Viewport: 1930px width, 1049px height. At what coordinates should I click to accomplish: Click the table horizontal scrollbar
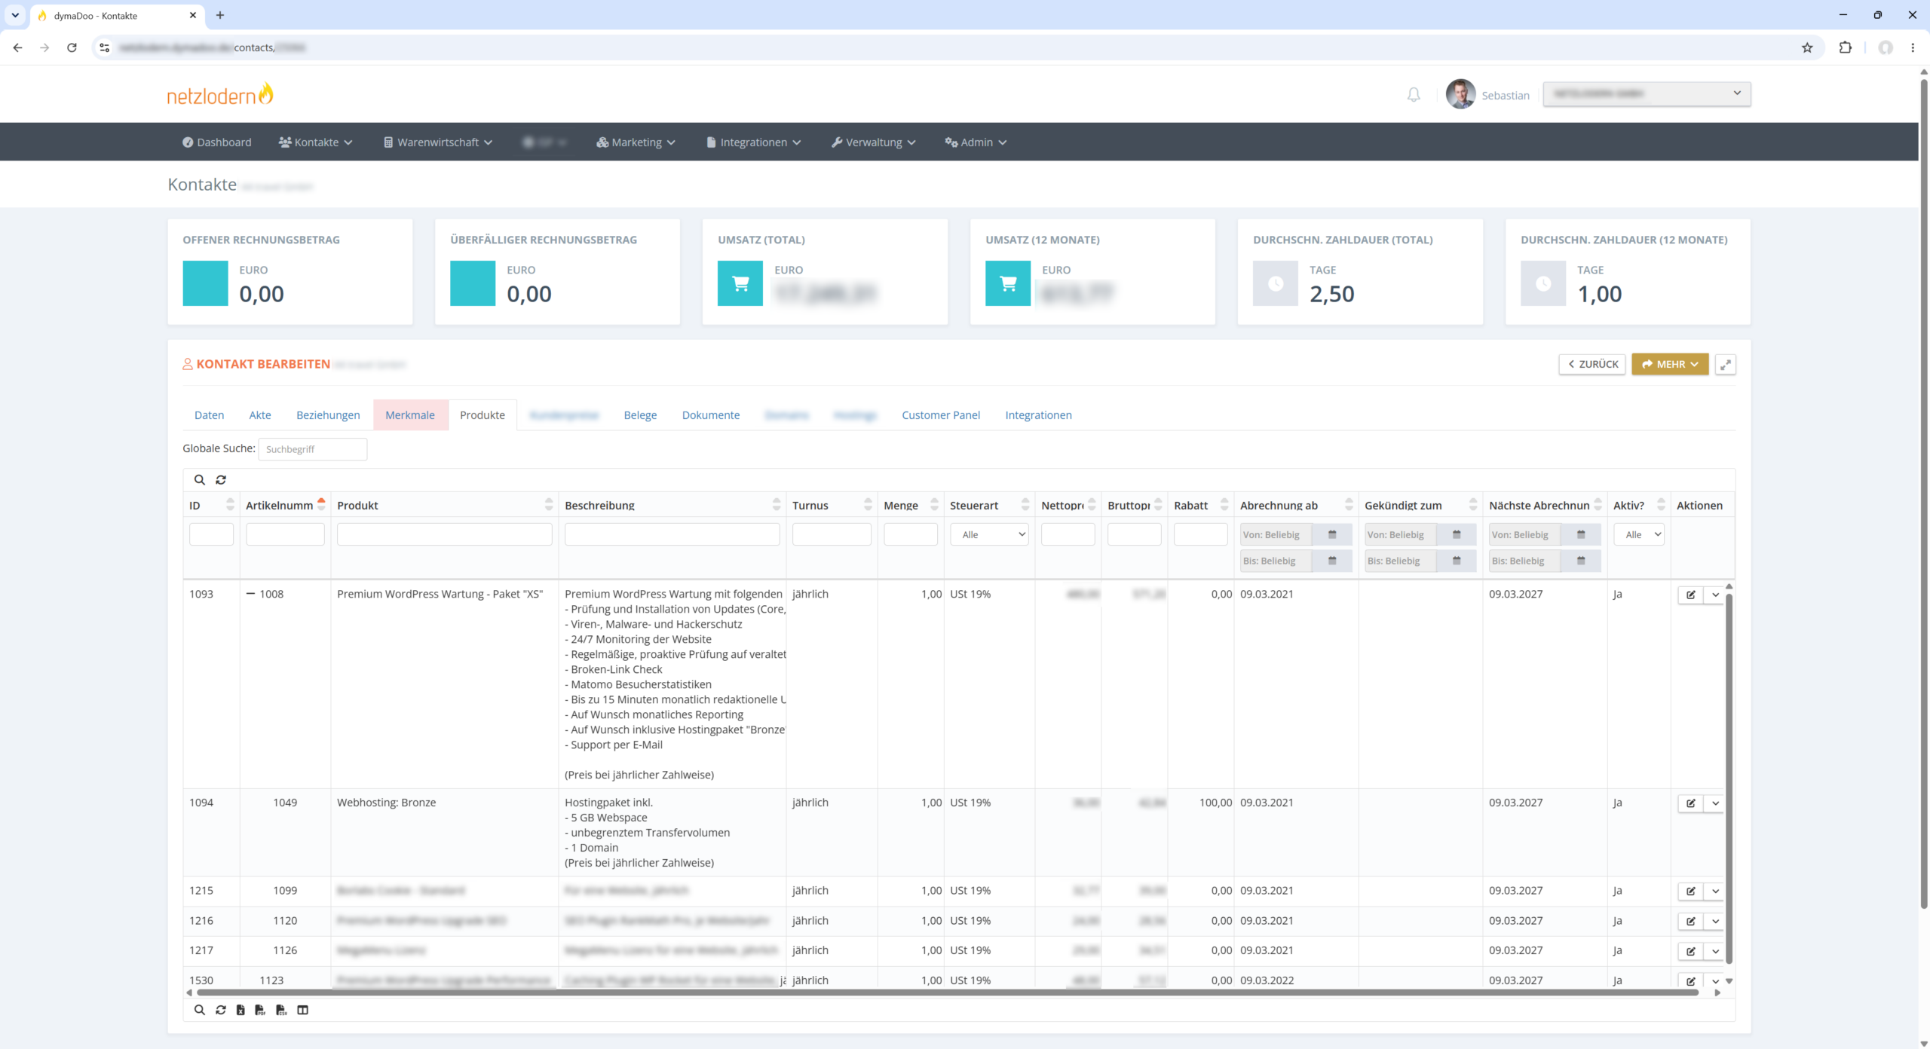click(947, 992)
